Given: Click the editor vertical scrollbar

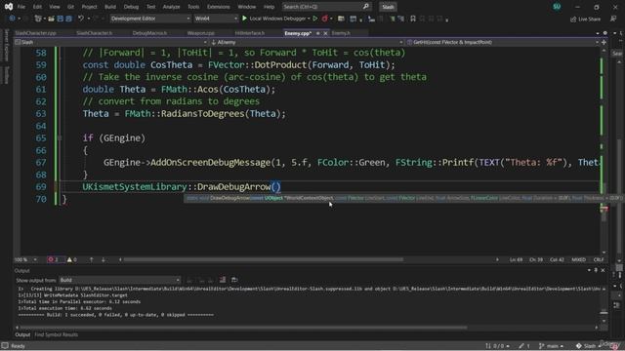Looking at the screenshot, I should tap(604, 151).
